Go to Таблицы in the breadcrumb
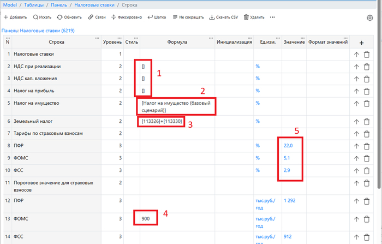 [34, 5]
